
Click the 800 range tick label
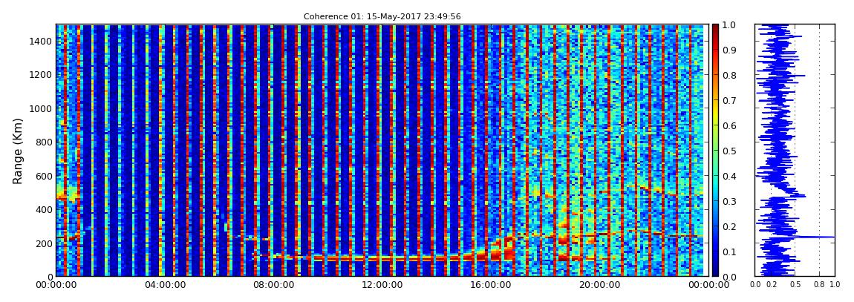coord(44,142)
